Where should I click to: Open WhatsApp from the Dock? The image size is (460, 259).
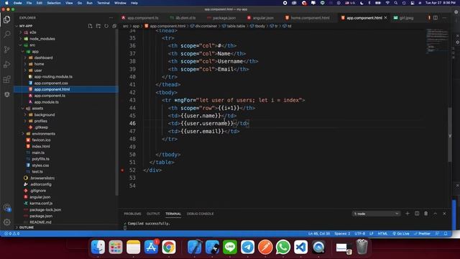[283, 247]
